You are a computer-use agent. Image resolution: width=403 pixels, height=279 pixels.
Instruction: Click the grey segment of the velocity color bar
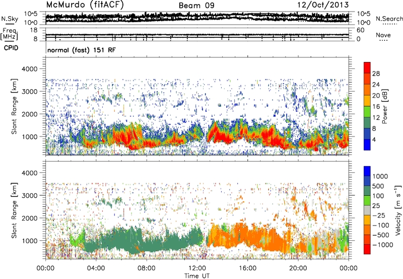[x=367, y=211]
